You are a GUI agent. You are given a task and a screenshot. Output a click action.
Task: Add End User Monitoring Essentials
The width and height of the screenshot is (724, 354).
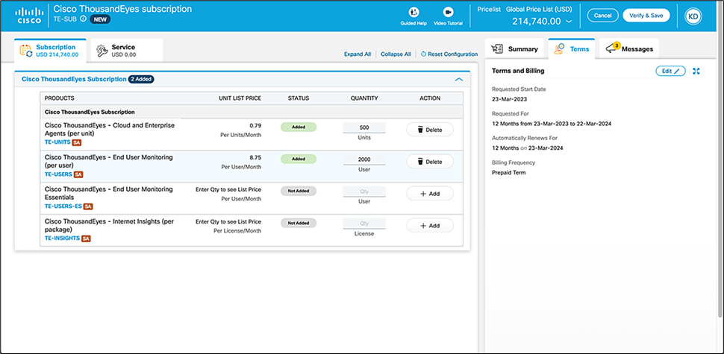pos(430,194)
